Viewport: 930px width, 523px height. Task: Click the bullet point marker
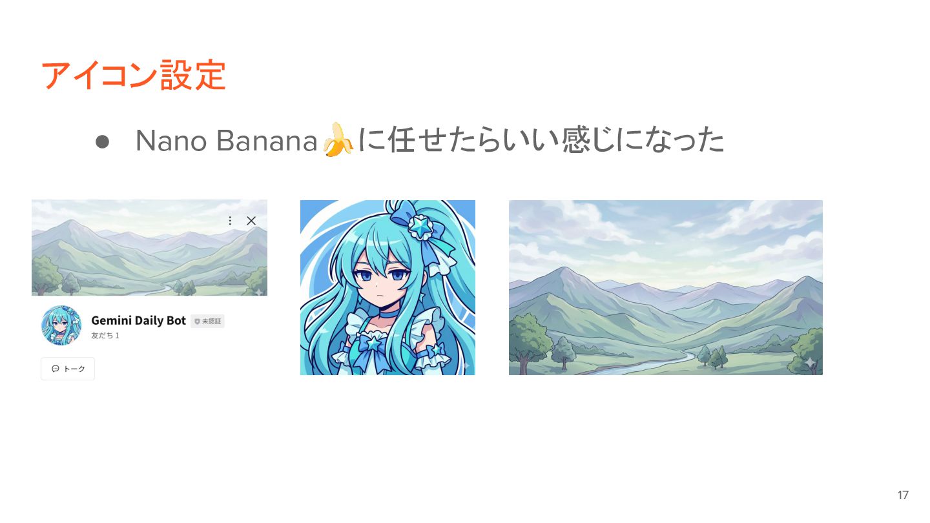(102, 141)
